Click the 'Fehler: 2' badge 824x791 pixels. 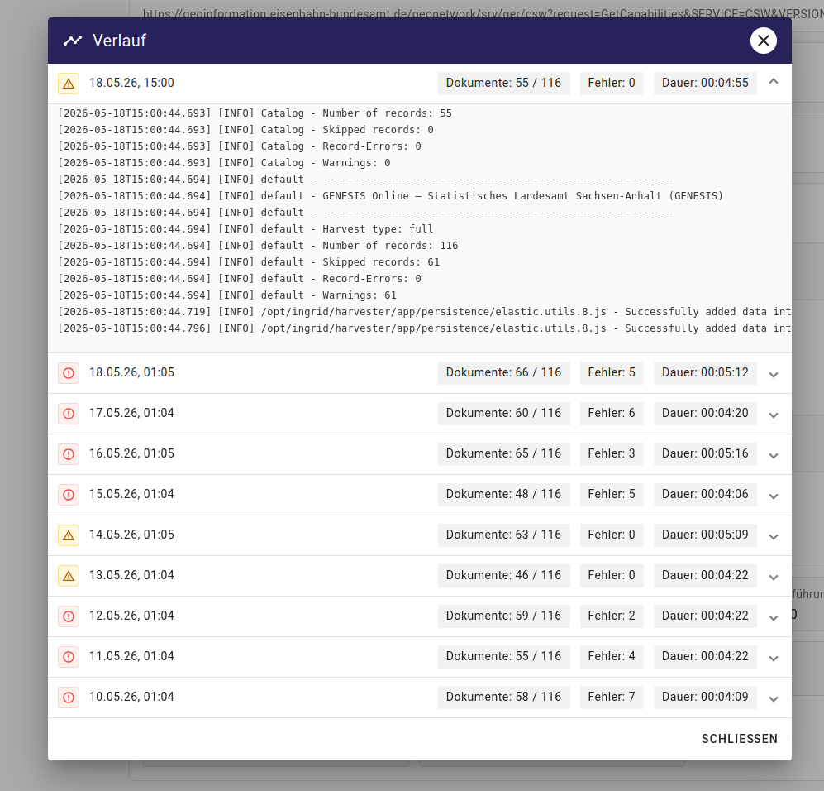coord(611,616)
